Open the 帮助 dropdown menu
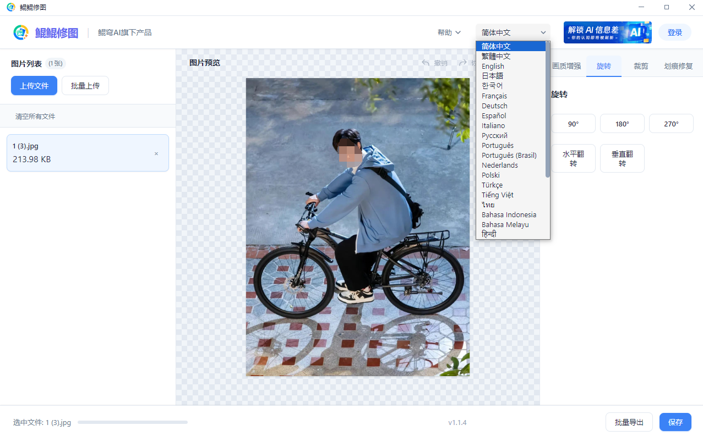 click(x=449, y=32)
